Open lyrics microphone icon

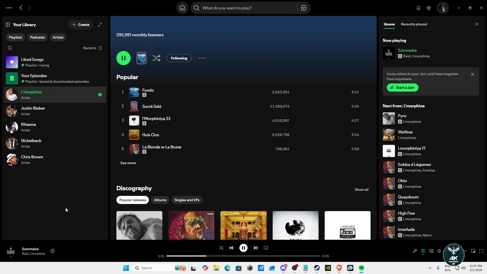(x=415, y=251)
